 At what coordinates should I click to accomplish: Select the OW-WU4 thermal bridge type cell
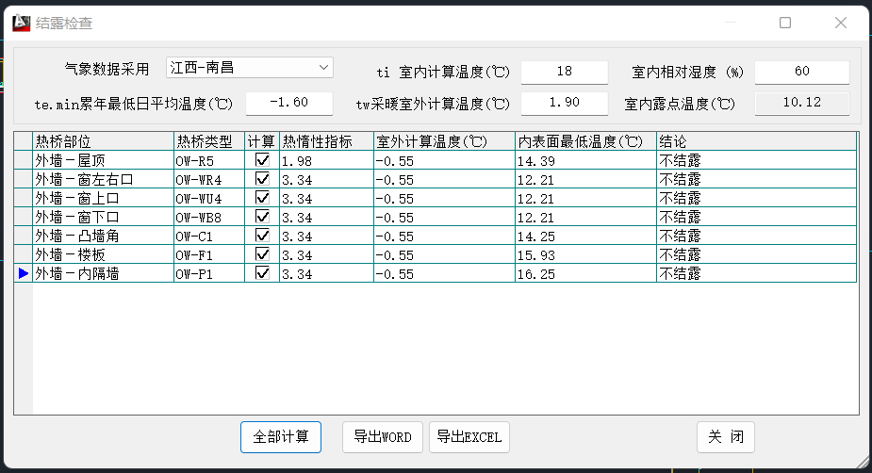pos(208,199)
